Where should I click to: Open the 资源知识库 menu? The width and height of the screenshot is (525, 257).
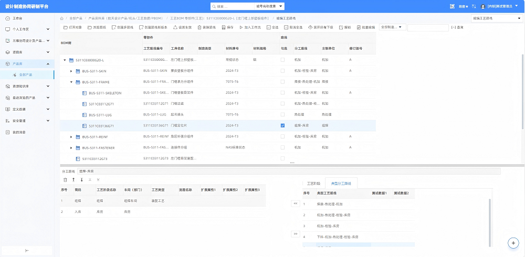[x=27, y=87]
